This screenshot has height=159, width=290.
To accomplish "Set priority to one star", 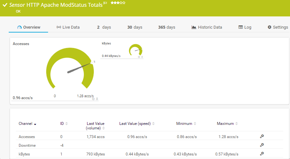I will coord(112,3).
